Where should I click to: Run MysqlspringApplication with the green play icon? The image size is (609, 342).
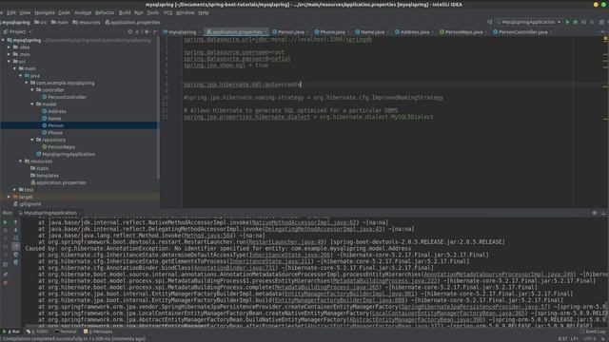click(x=567, y=23)
